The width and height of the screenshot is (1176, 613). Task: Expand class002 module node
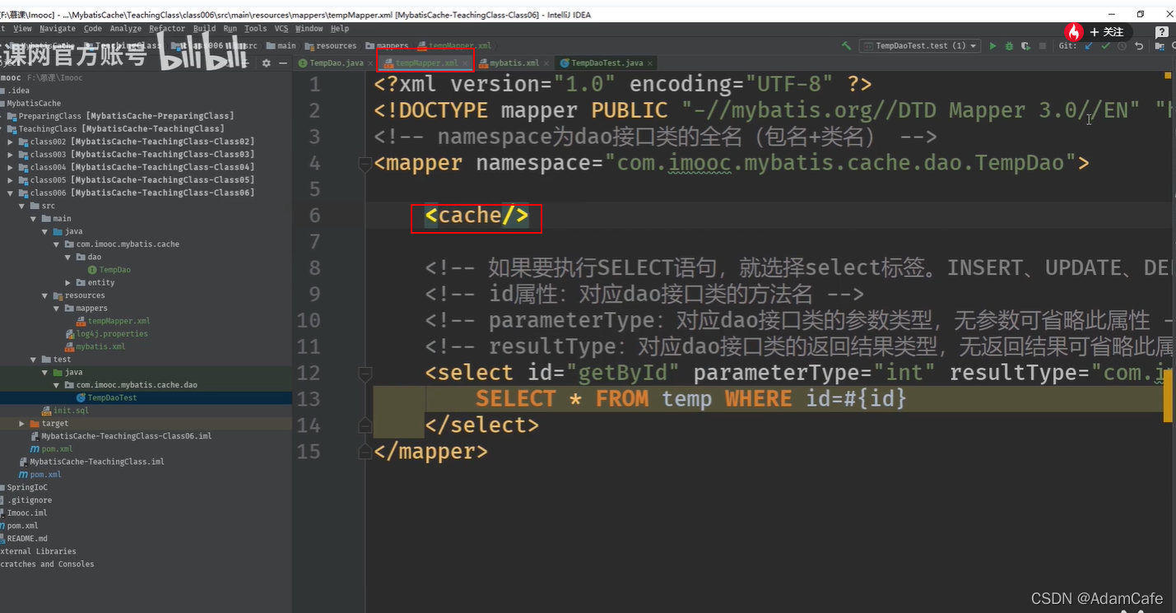click(x=11, y=142)
